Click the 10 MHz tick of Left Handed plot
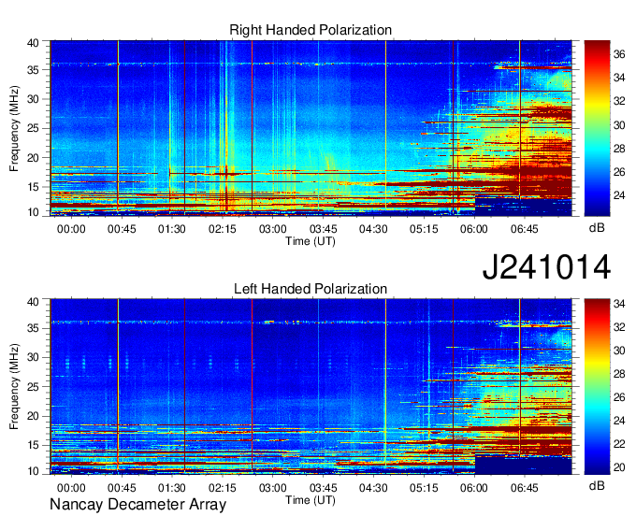The image size is (636, 516). [33, 471]
